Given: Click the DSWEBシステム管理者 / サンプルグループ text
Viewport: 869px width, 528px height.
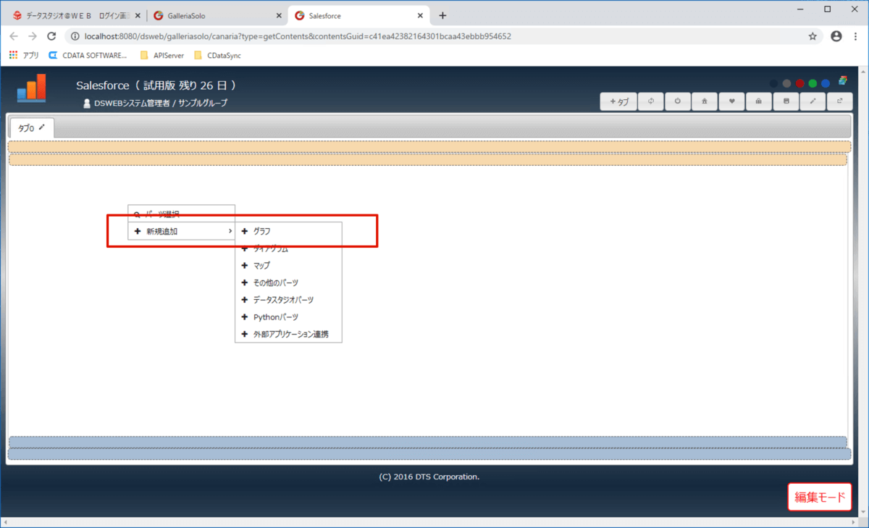Looking at the screenshot, I should (161, 103).
